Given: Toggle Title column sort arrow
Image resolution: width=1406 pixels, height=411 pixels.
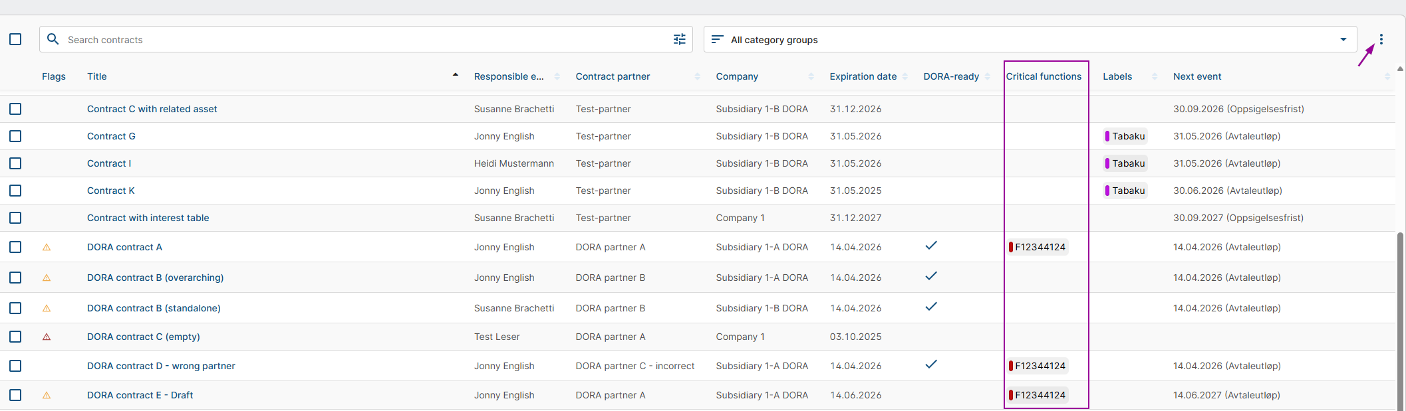Looking at the screenshot, I should coord(455,75).
